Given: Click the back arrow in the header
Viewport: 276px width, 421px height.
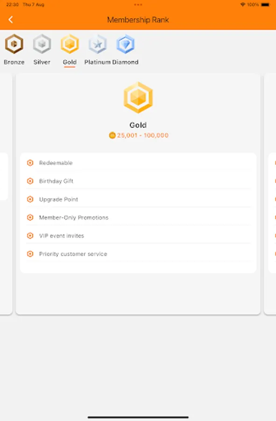Looking at the screenshot, I should click(x=11, y=19).
